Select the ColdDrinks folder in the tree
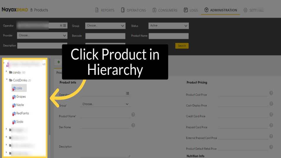 click(20, 80)
